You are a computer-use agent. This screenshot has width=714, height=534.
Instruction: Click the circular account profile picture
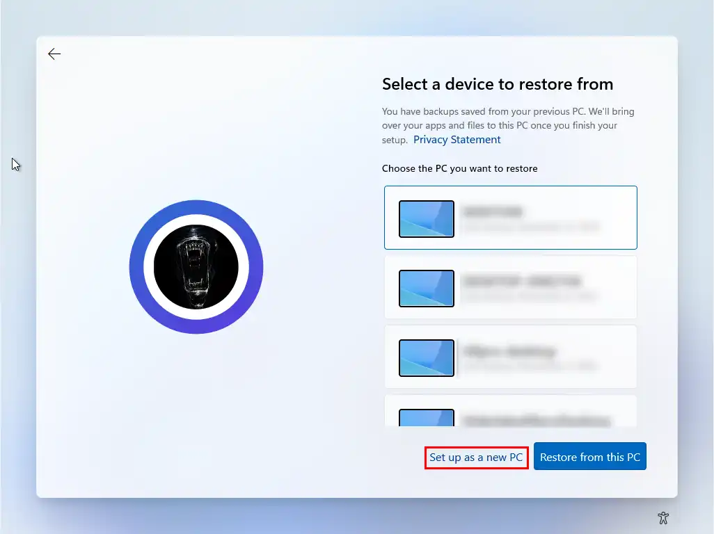tap(196, 267)
